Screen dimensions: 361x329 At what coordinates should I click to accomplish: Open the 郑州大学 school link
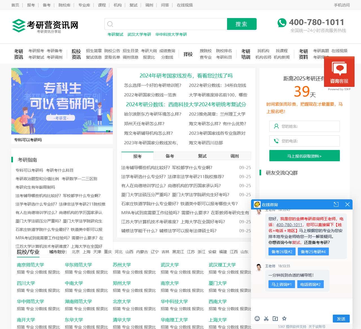click(122, 283)
